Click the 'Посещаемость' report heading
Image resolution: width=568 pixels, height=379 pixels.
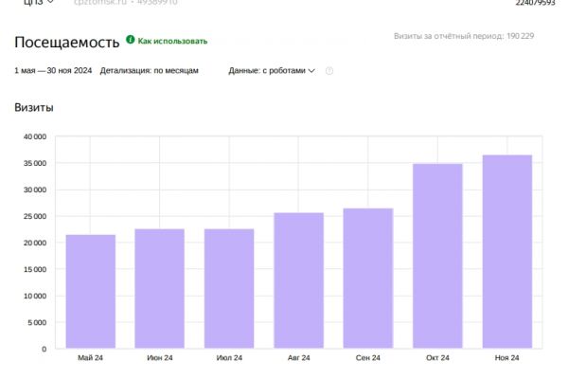[x=67, y=43]
